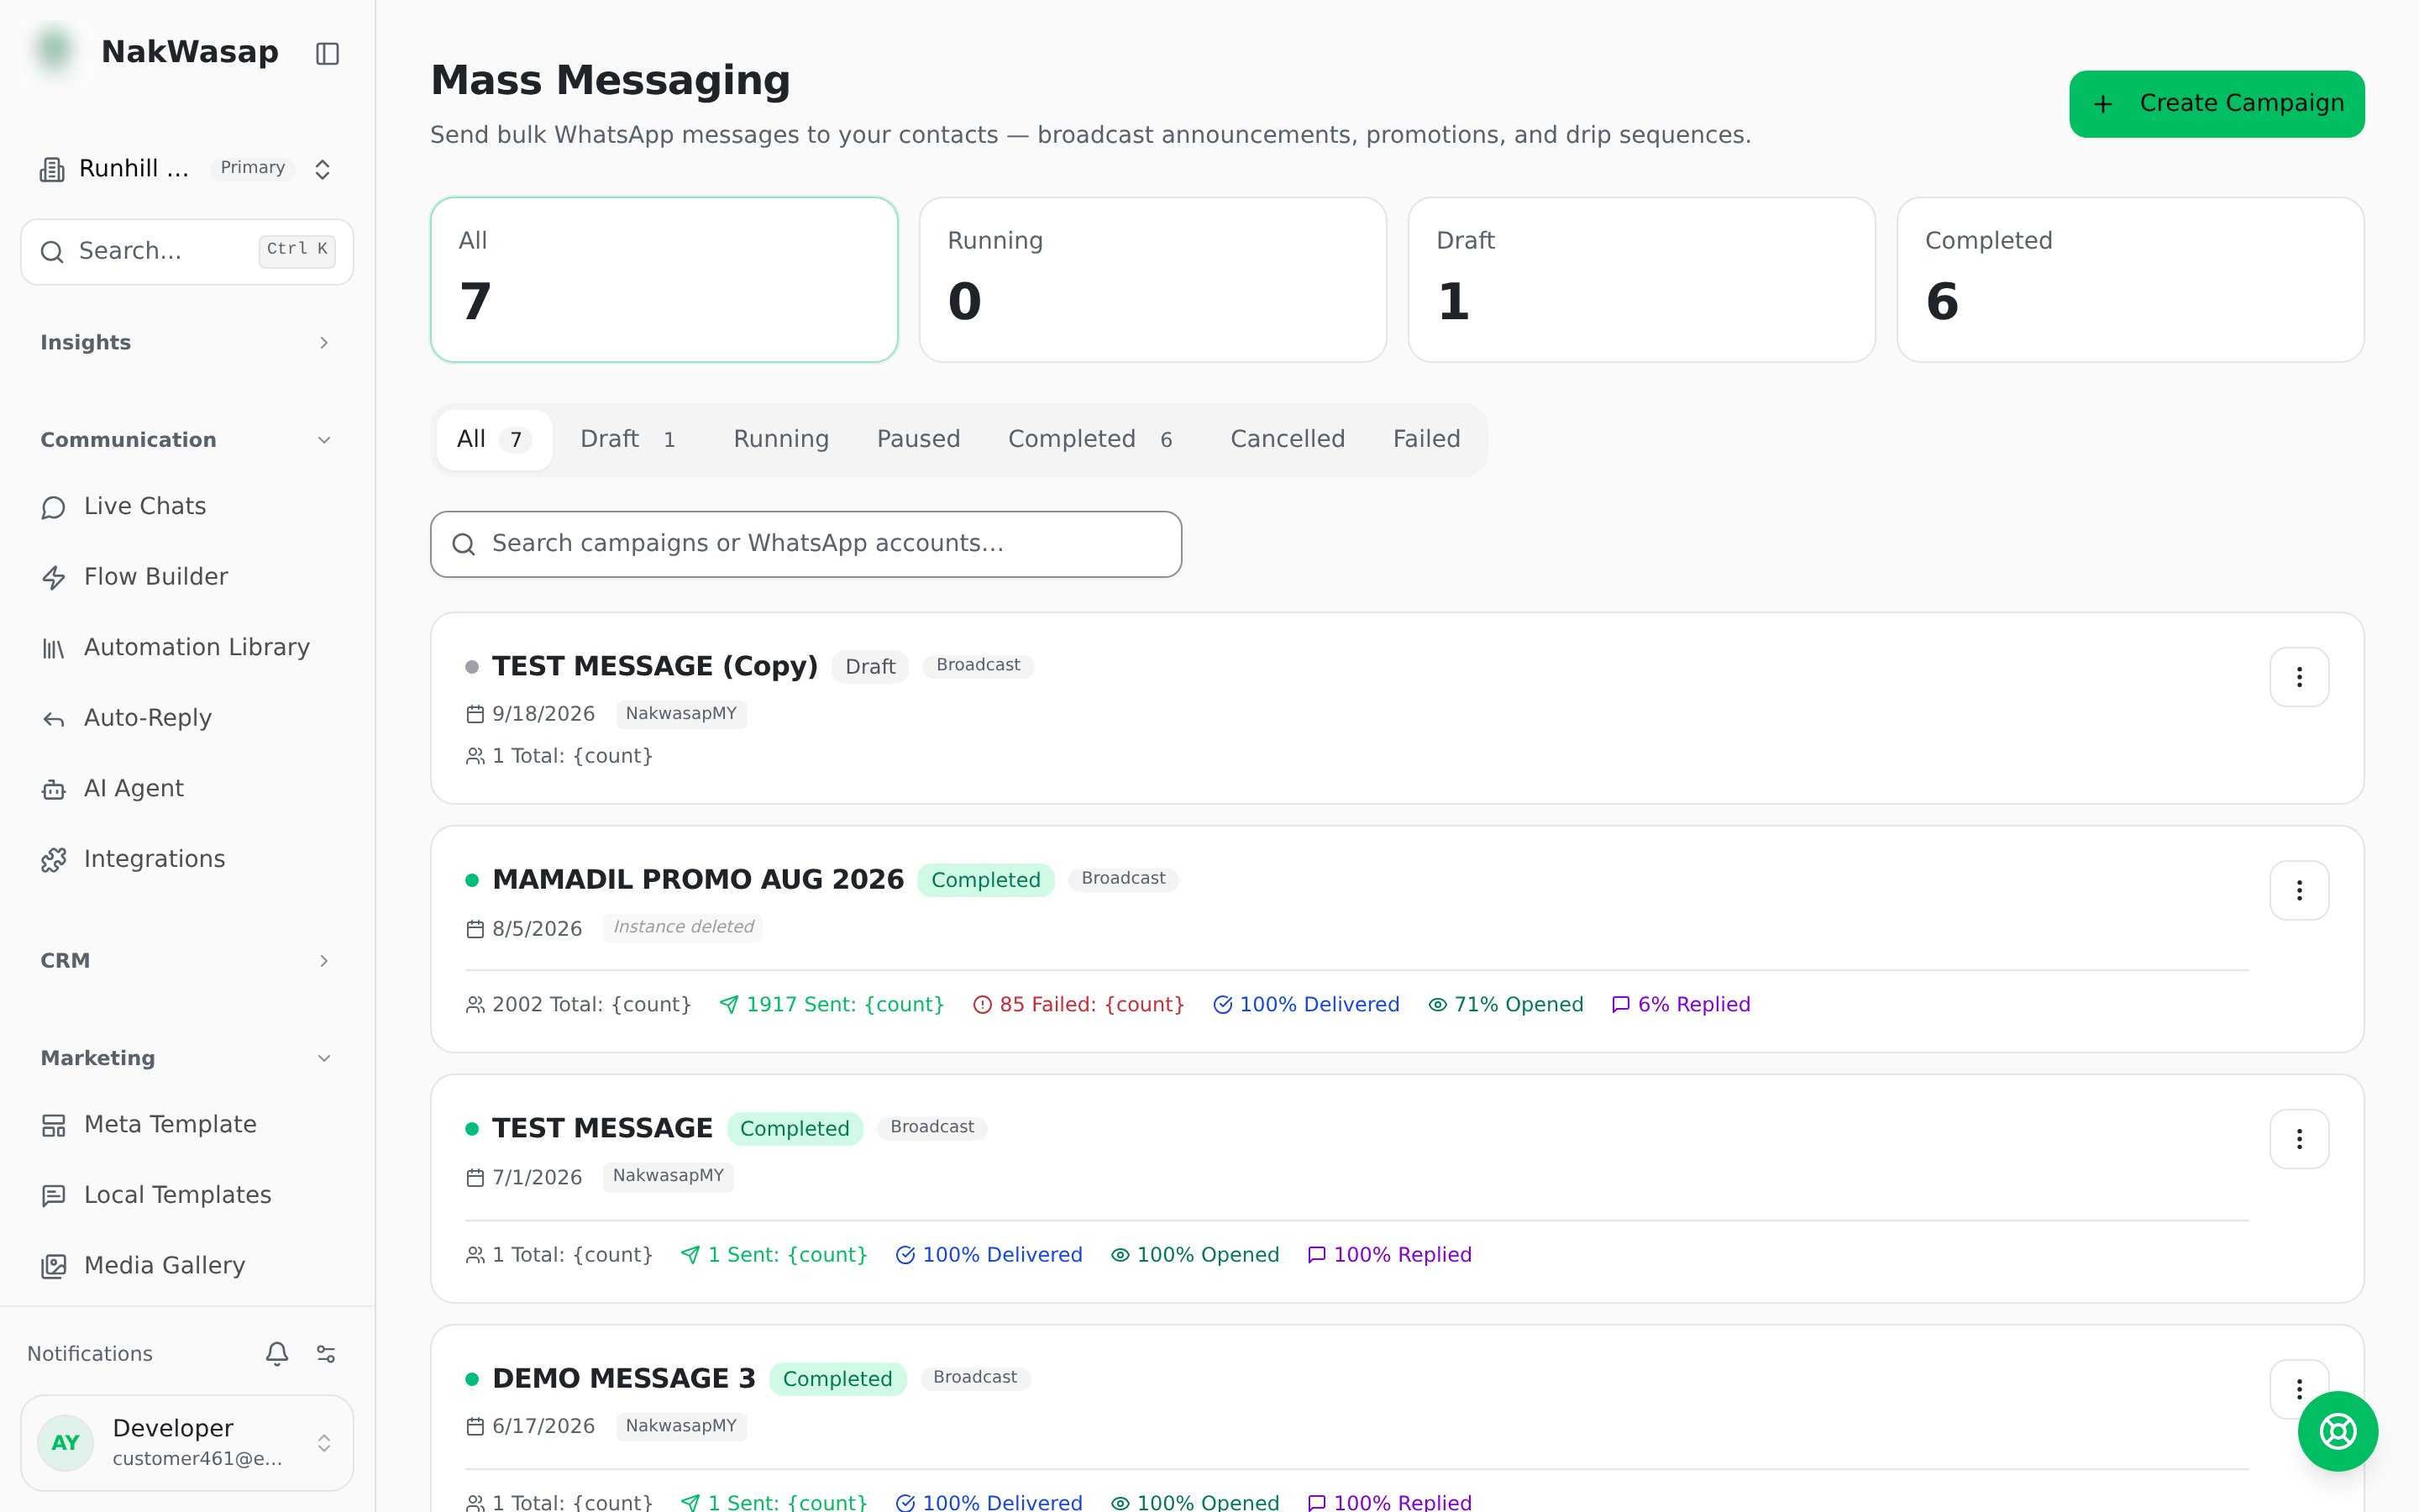
Task: Click the 2002 Total count stat
Action: pyautogui.click(x=579, y=1004)
